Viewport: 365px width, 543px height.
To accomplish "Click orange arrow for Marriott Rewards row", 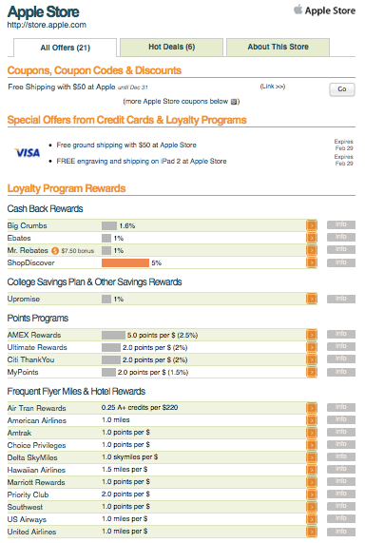I will click(x=312, y=482).
